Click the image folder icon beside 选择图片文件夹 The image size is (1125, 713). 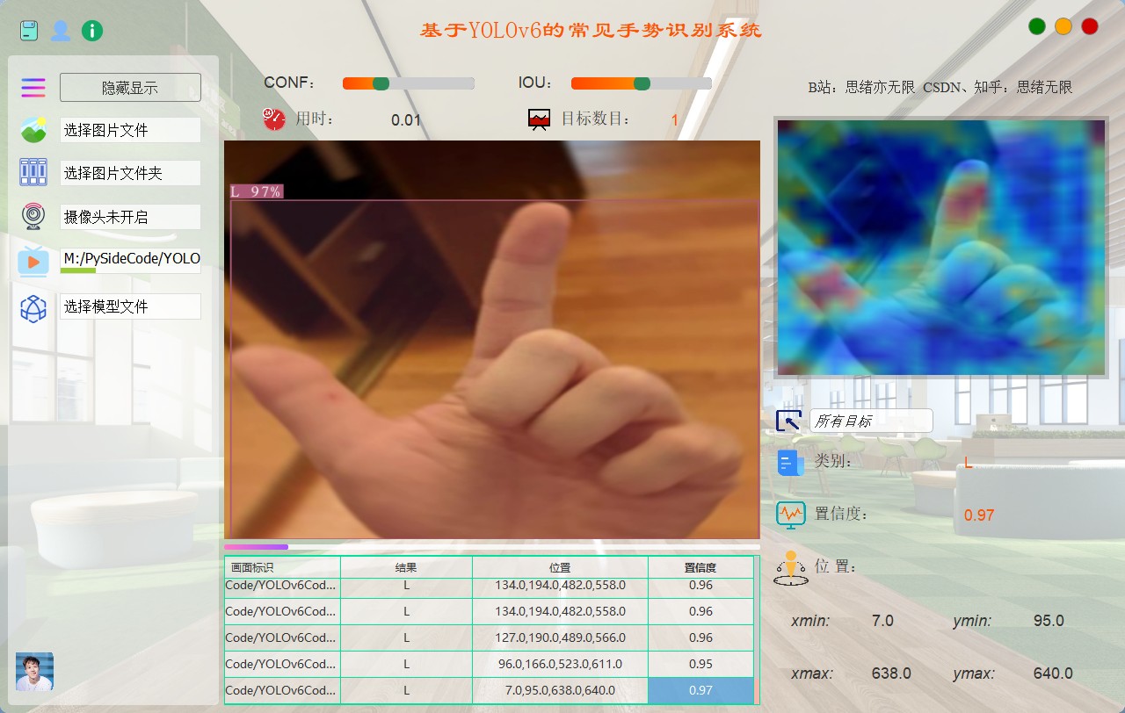(x=33, y=172)
